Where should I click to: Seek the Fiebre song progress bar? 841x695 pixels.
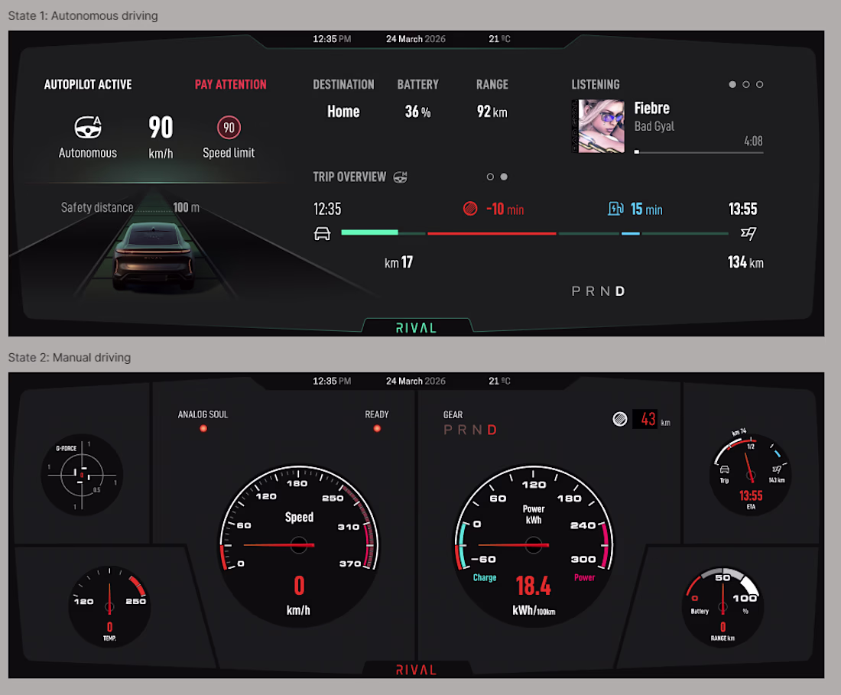(699, 152)
